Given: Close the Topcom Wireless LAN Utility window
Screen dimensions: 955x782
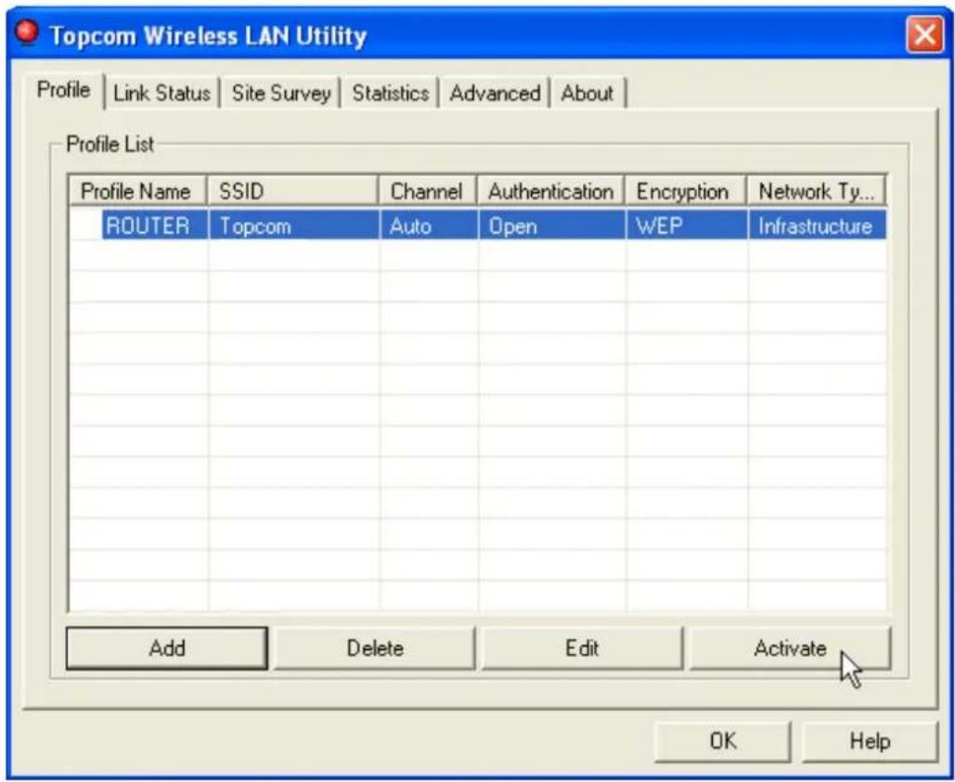Looking at the screenshot, I should click(x=924, y=34).
